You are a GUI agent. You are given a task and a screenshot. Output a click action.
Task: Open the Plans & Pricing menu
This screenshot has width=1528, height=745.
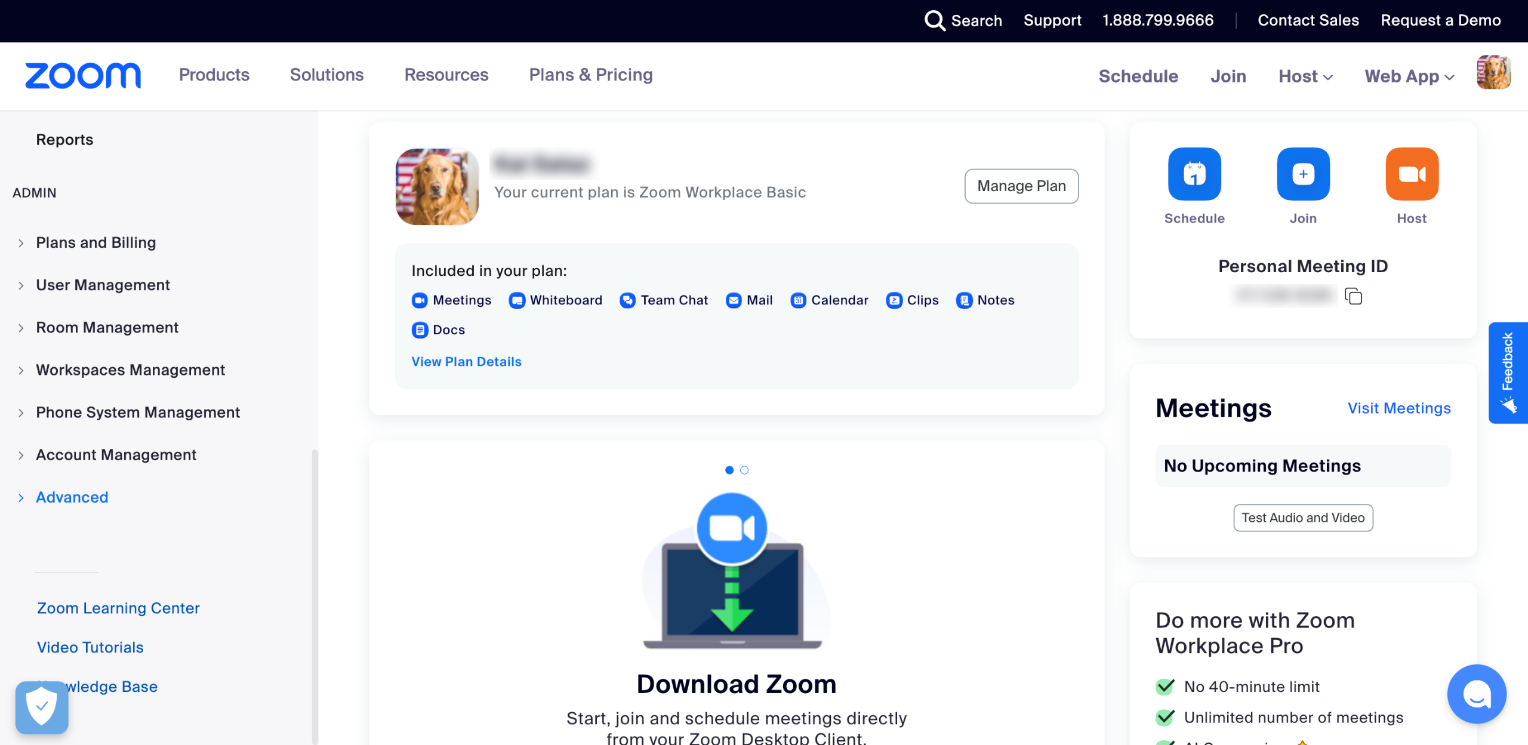pyautogui.click(x=590, y=75)
